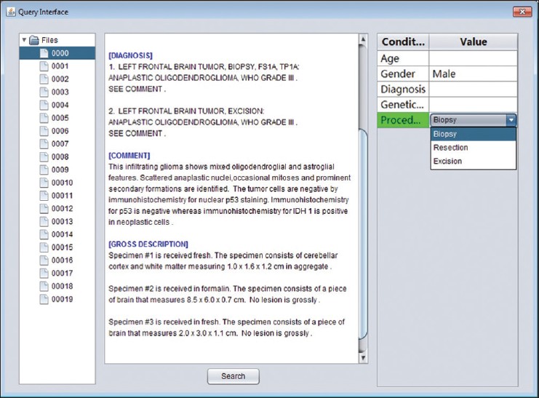Screen dimensions: 539x398
Task: Click the Age value cell
Action: 473,59
